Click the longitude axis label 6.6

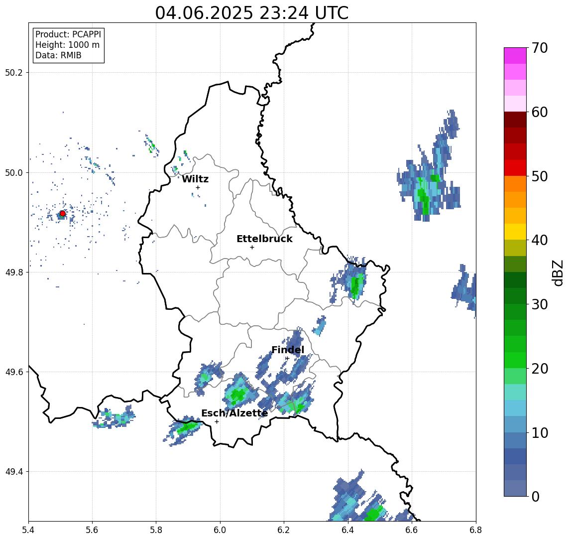point(412,530)
